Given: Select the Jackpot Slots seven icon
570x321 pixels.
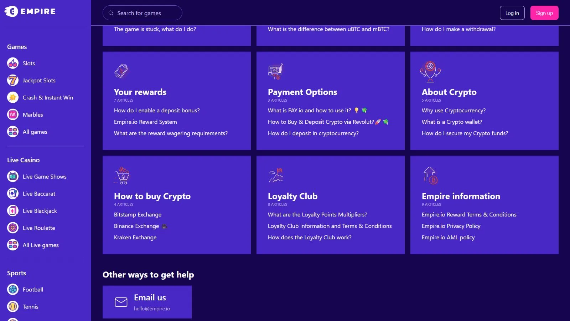Looking at the screenshot, I should [x=13, y=81].
